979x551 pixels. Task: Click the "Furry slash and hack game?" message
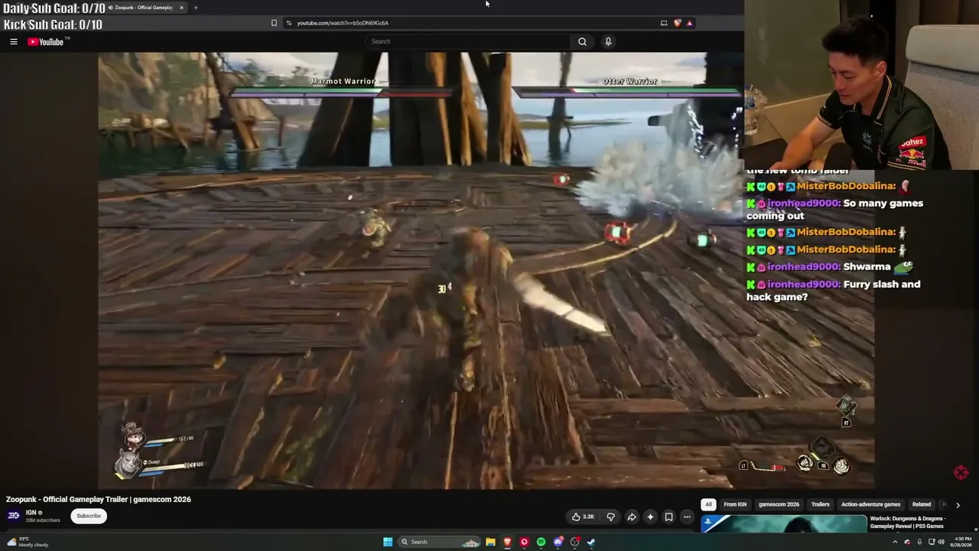pyautogui.click(x=834, y=291)
